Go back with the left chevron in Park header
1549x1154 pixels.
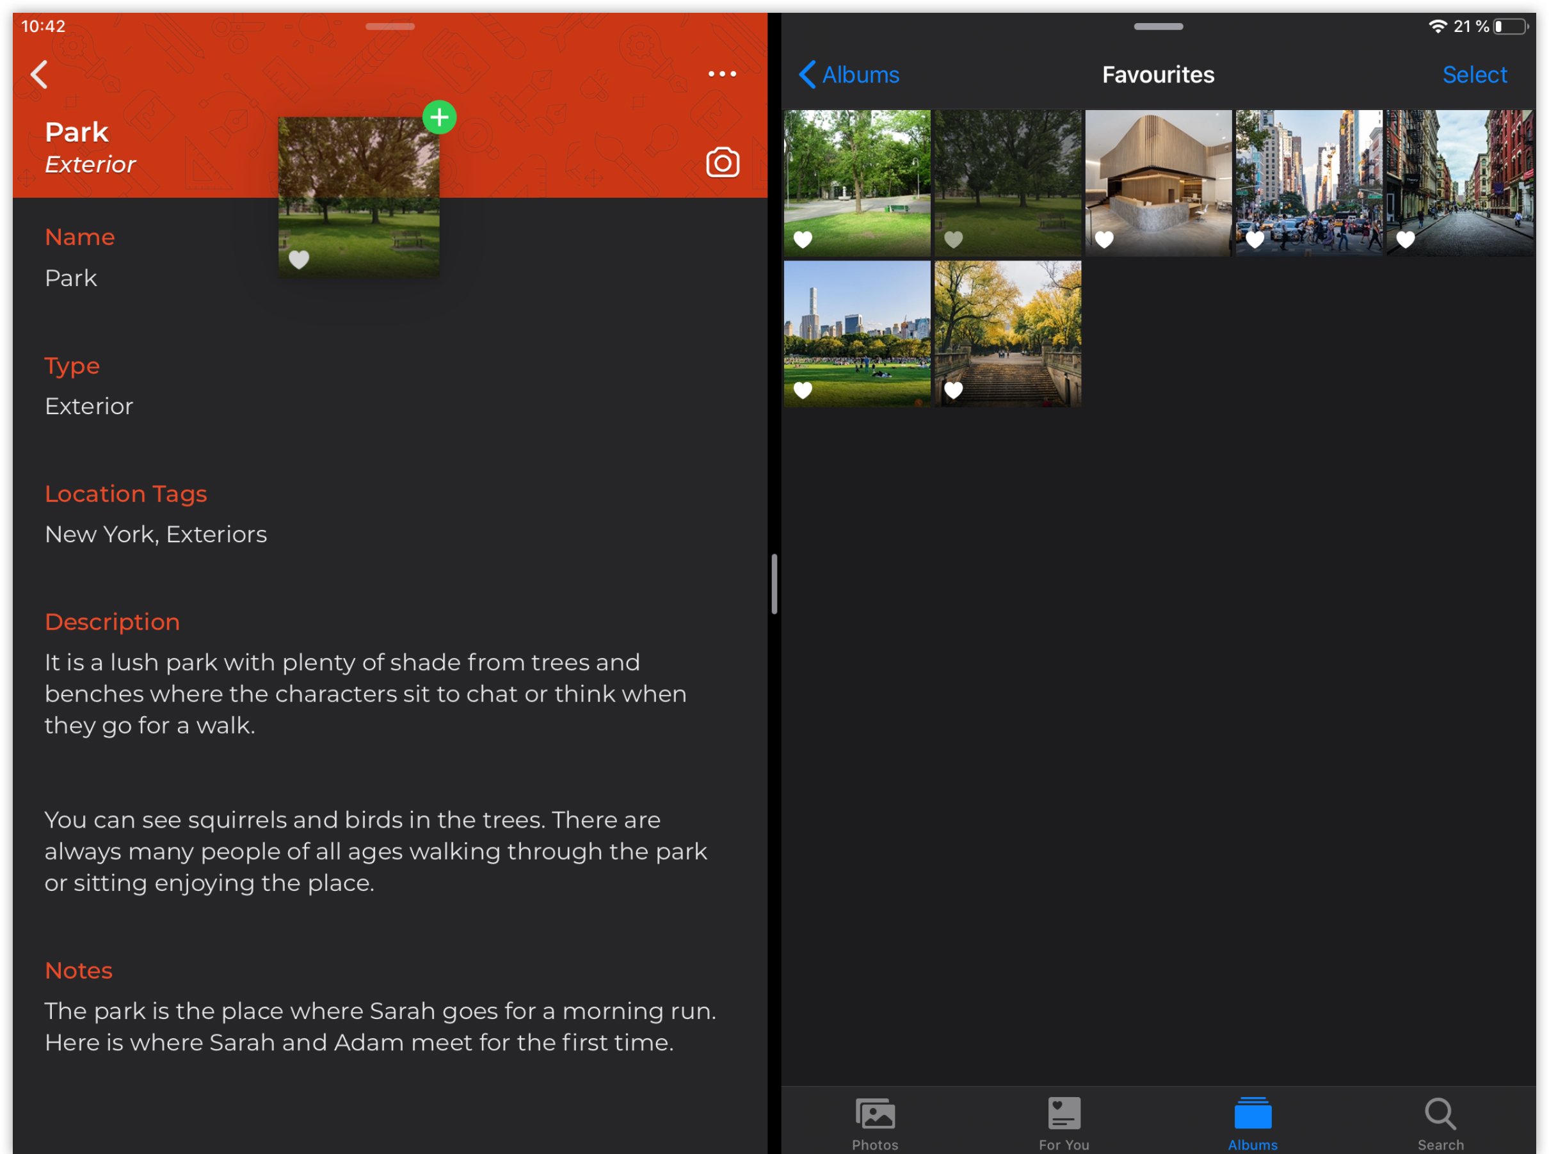[40, 74]
